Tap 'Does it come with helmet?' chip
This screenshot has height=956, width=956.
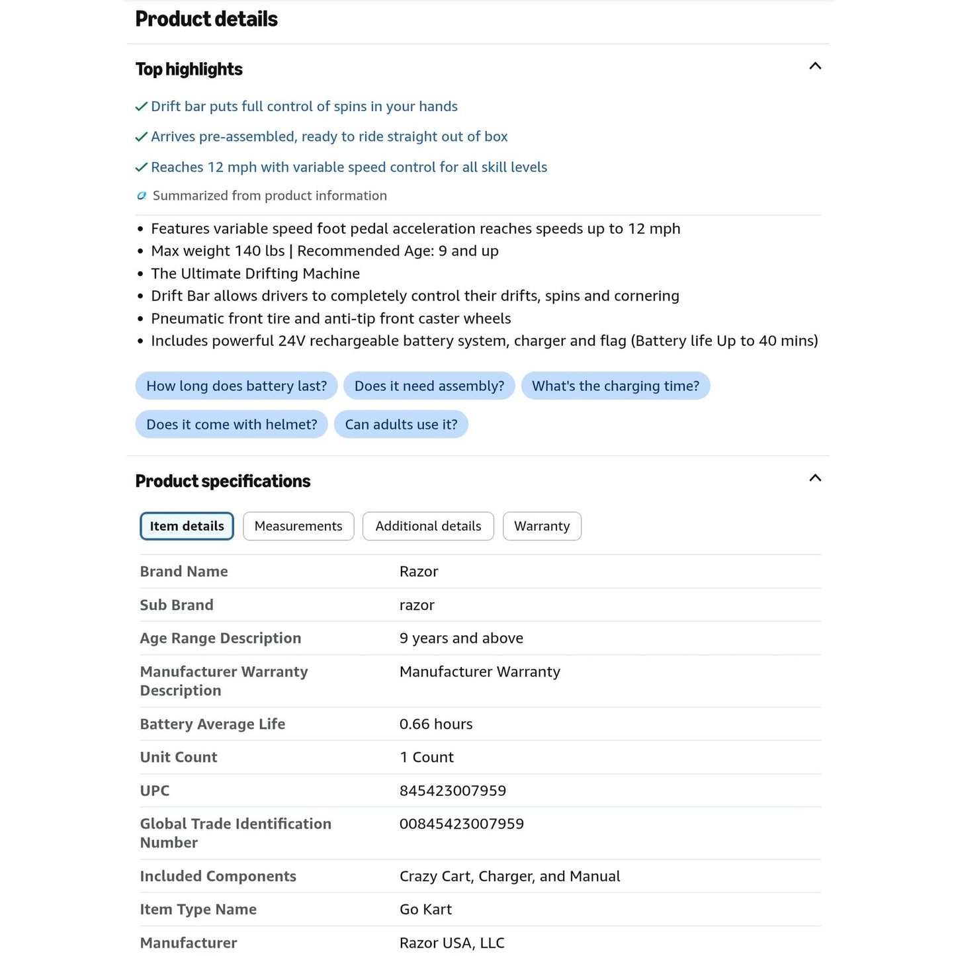coord(232,424)
